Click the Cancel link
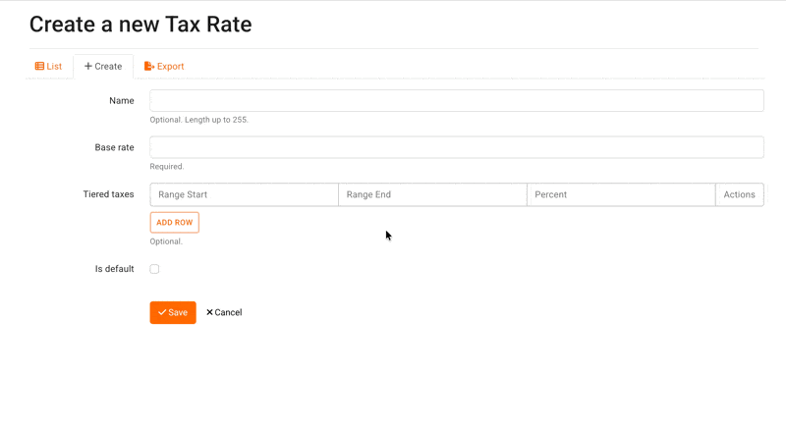The height and width of the screenshot is (428, 786). tap(228, 312)
